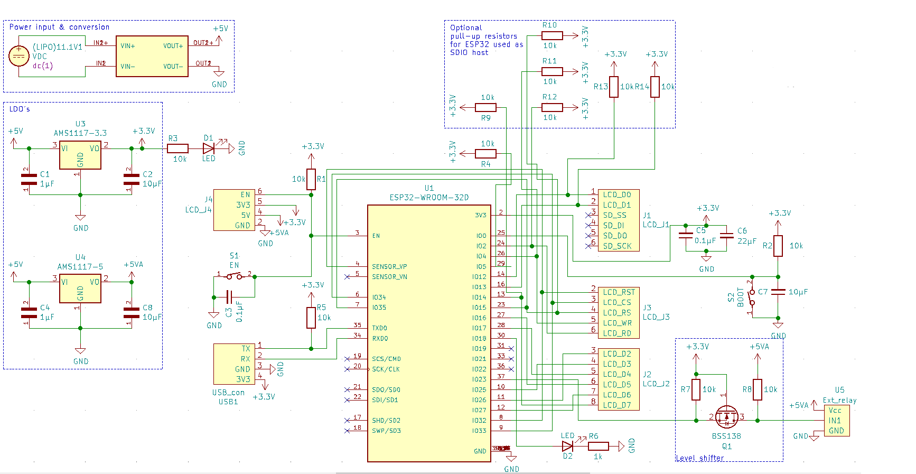Image resolution: width=916 pixels, height=474 pixels.
Task: Click the 'ESP32-WROOM-32D' part label
Action: pos(429,198)
